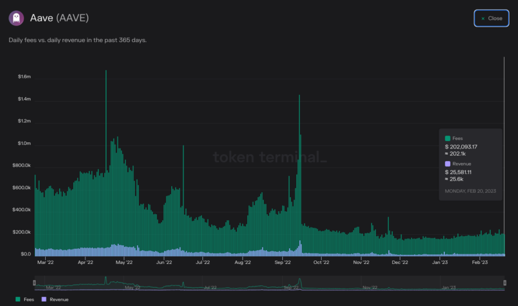Click the Close button

491,18
